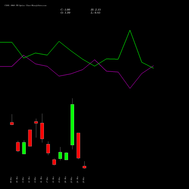Screen dimensions: 189x189
Task: Select the "10 Mar" date label
Action: pos(17,180)
